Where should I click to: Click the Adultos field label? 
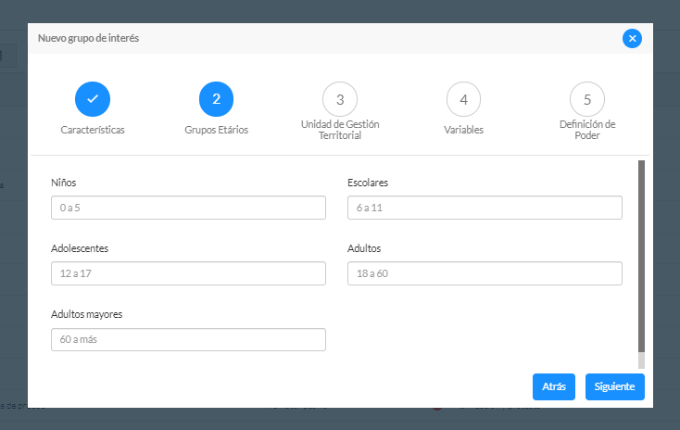[364, 248]
